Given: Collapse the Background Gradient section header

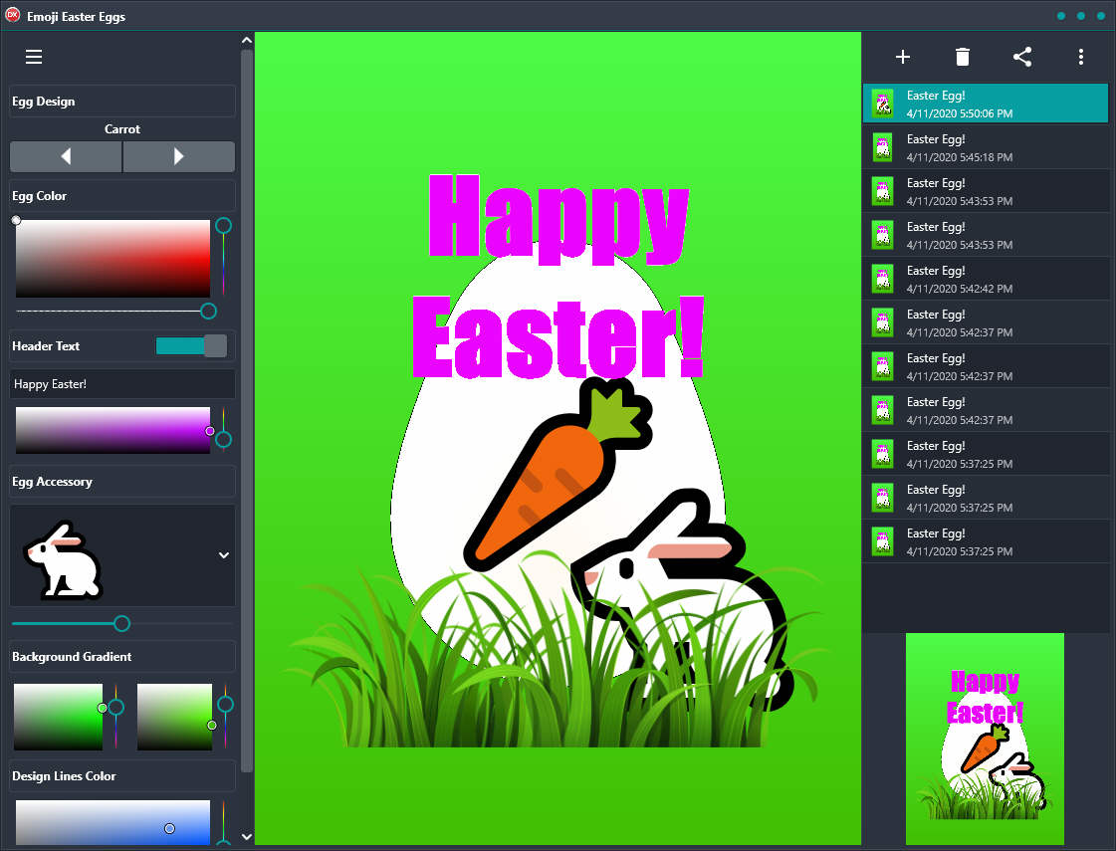Looking at the screenshot, I should coord(122,657).
